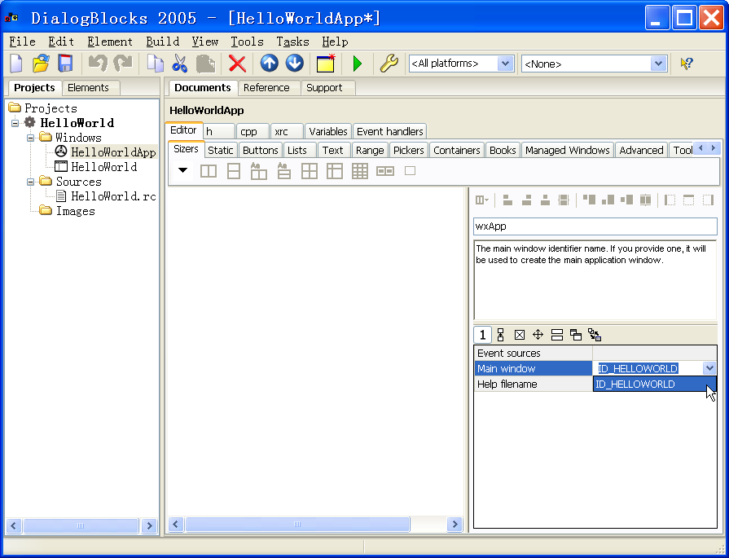The width and height of the screenshot is (729, 558).
Task: Select HelloWorld.rc in the Sources folder
Action: [x=113, y=196]
